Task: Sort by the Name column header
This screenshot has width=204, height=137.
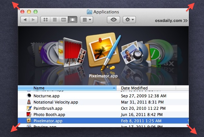Action: pos(67,88)
